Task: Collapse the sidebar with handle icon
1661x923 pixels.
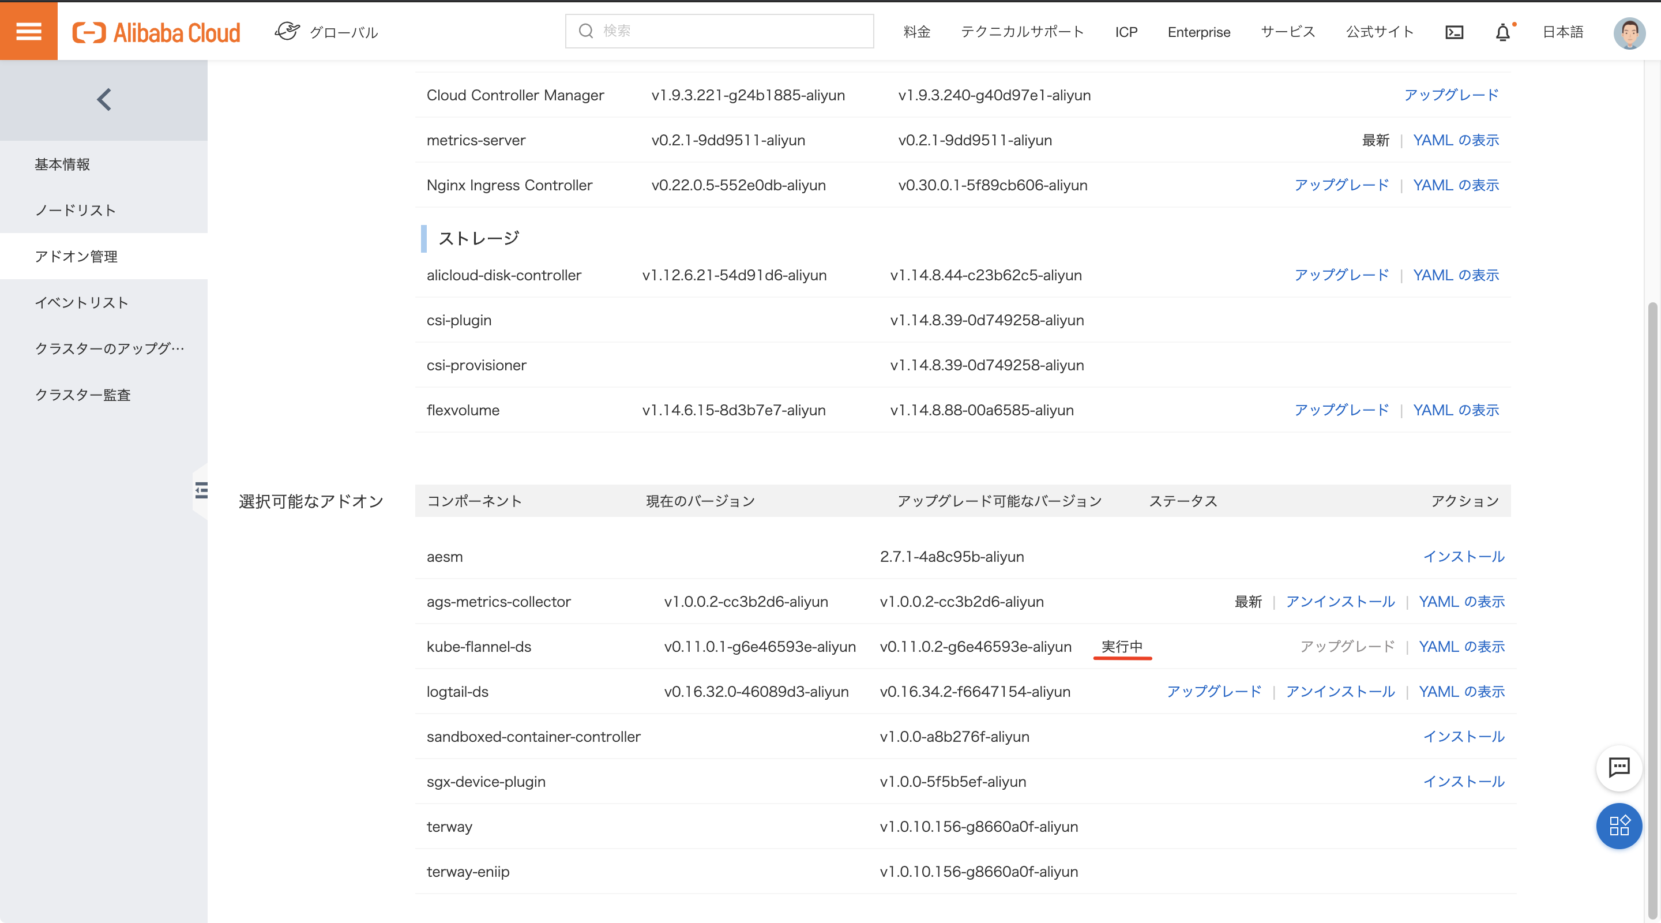Action: click(x=201, y=490)
